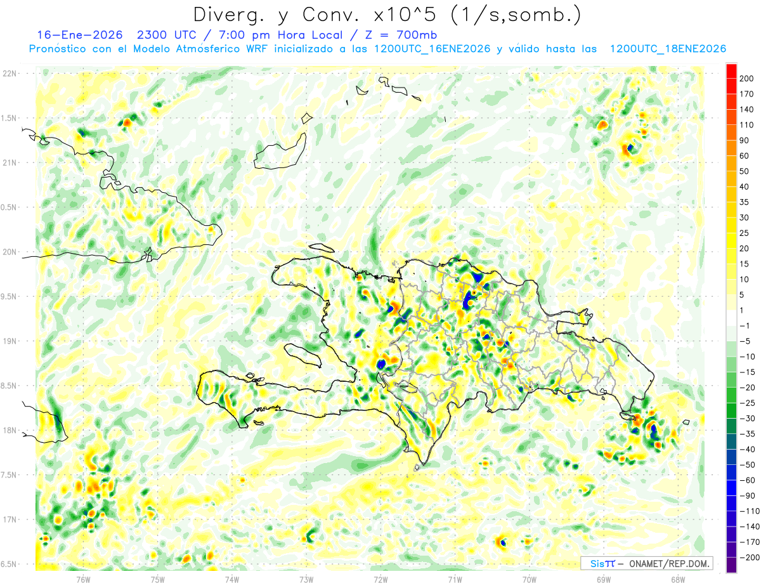Click the initialization time '1200UTC_16ENE2026'

tap(432, 49)
